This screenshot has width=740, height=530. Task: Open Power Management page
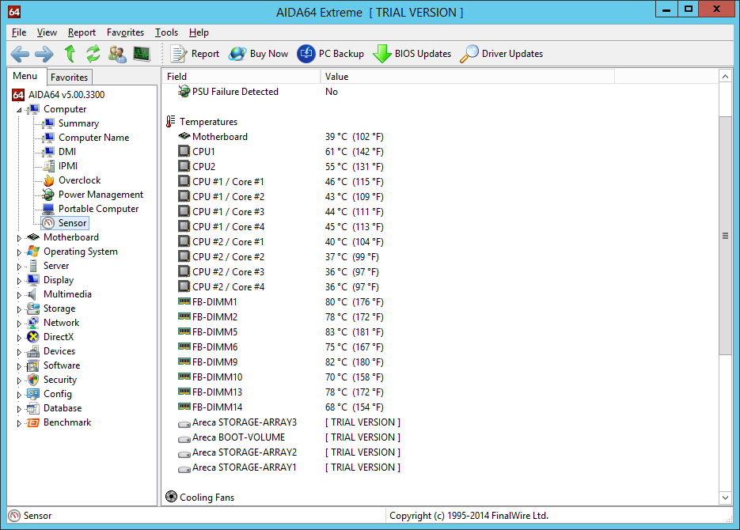pyautogui.click(x=101, y=195)
